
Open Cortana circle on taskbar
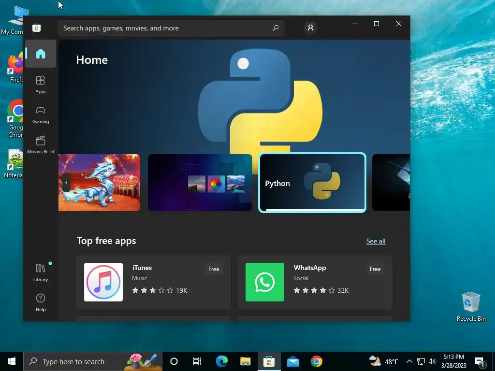pyautogui.click(x=174, y=361)
